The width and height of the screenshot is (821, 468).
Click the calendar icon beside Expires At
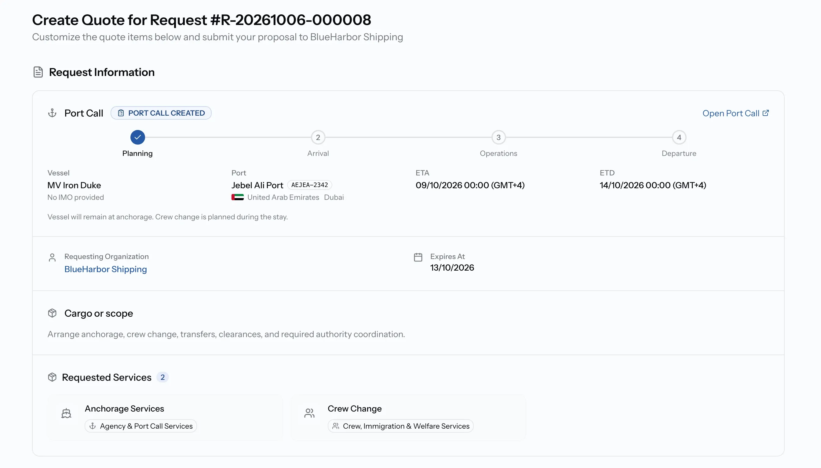pyautogui.click(x=418, y=257)
